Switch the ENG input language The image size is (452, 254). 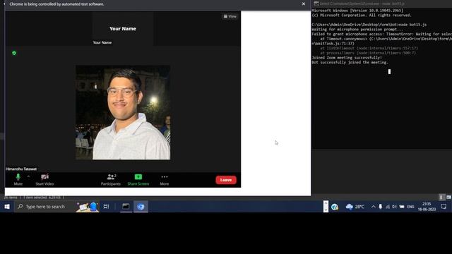410,207
